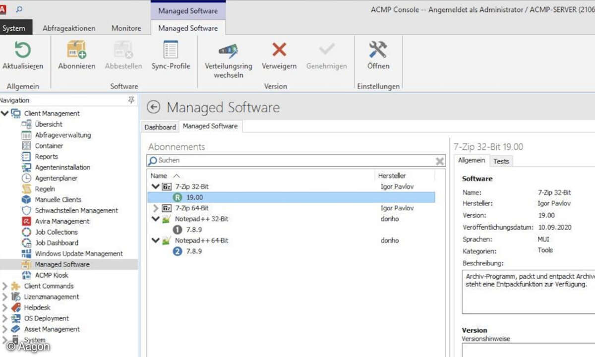Collapse the Client Management tree node

(x=5, y=113)
